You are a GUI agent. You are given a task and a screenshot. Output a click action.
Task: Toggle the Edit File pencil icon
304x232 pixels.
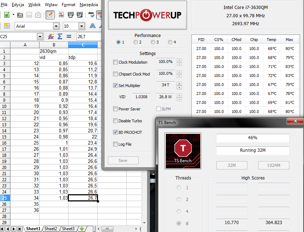click(x=50, y=15)
